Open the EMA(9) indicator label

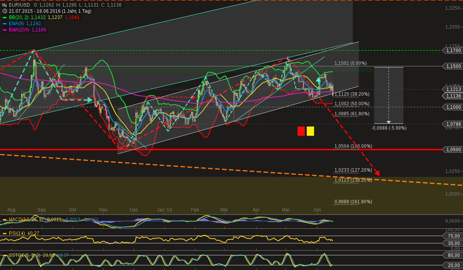[x=17, y=24]
